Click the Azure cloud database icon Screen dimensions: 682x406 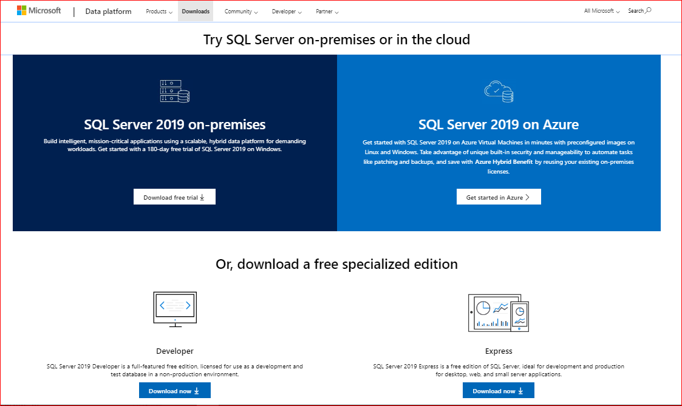coord(499,91)
